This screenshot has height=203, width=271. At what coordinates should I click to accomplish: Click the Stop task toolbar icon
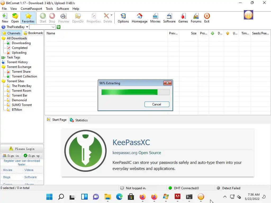click(52, 18)
